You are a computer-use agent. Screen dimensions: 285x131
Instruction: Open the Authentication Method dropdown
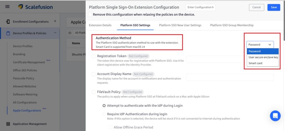pyautogui.click(x=260, y=44)
